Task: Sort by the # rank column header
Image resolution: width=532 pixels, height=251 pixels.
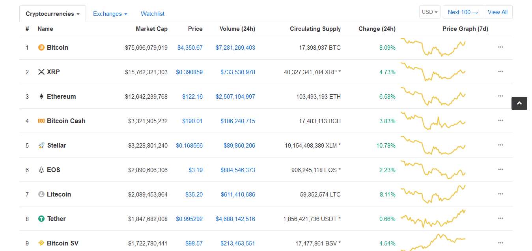Action: tap(27, 29)
